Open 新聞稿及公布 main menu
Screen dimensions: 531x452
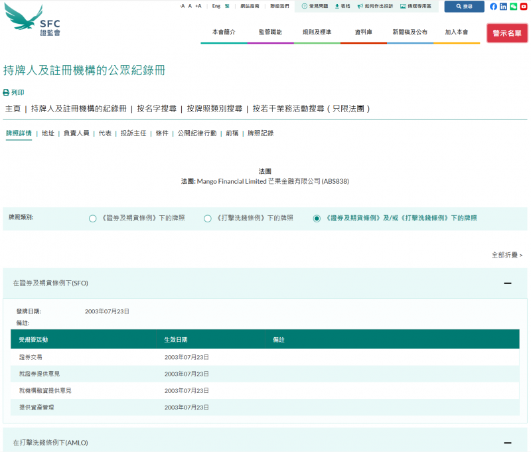[410, 32]
